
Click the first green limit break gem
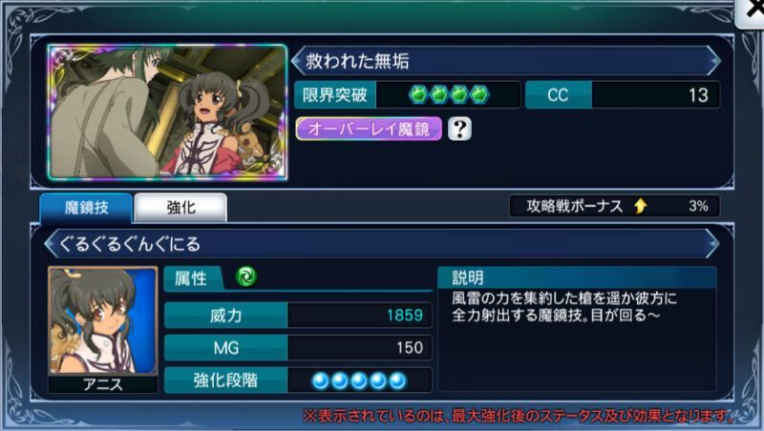point(418,94)
